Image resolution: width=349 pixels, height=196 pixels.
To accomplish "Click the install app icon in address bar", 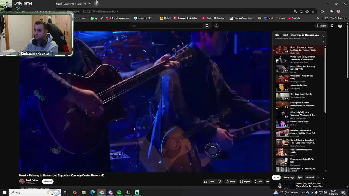I will pos(301,11).
